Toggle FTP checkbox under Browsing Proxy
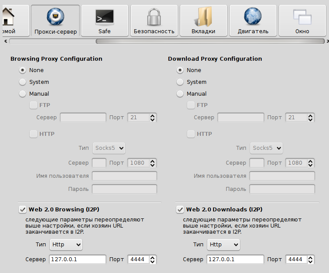The width and height of the screenshot is (329, 273). click(x=33, y=105)
